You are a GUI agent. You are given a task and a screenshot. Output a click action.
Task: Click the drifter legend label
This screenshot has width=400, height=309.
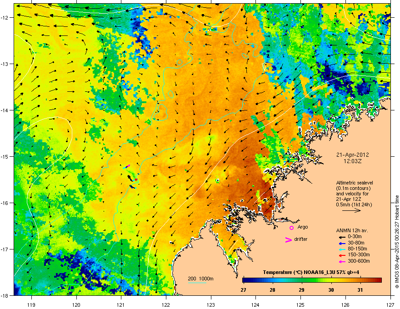coord(301,239)
